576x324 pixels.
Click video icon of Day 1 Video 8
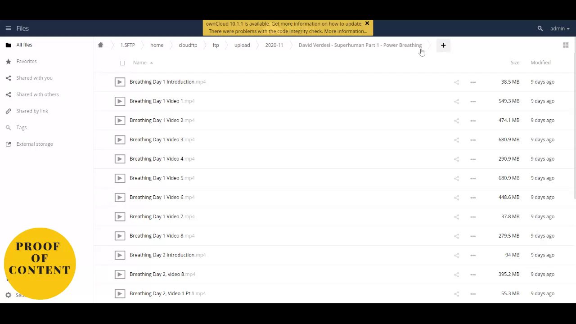(120, 236)
